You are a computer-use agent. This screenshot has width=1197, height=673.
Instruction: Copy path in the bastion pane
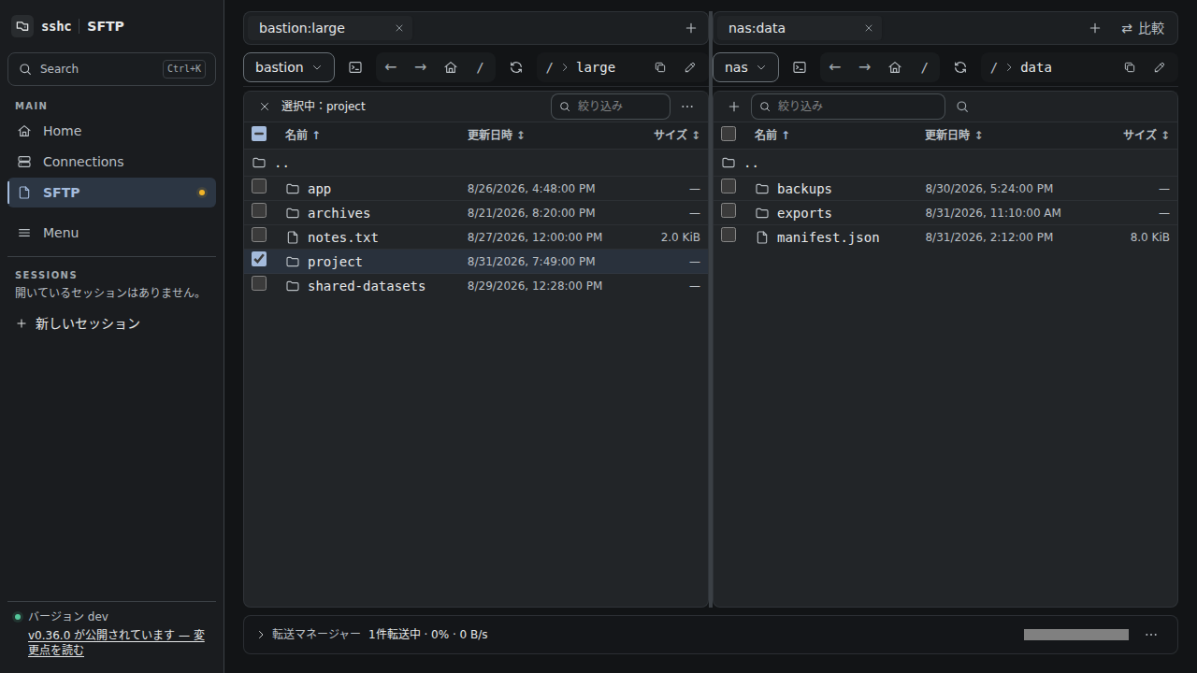click(660, 67)
